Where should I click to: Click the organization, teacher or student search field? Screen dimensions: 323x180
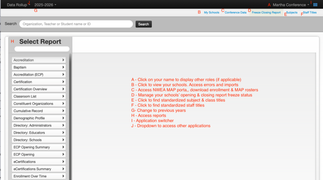pyautogui.click(x=76, y=24)
